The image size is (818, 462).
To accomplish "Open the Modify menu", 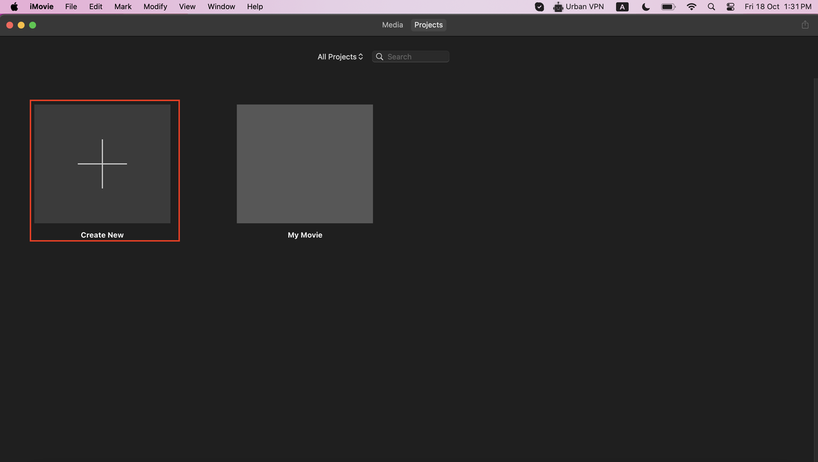I will coord(155,6).
